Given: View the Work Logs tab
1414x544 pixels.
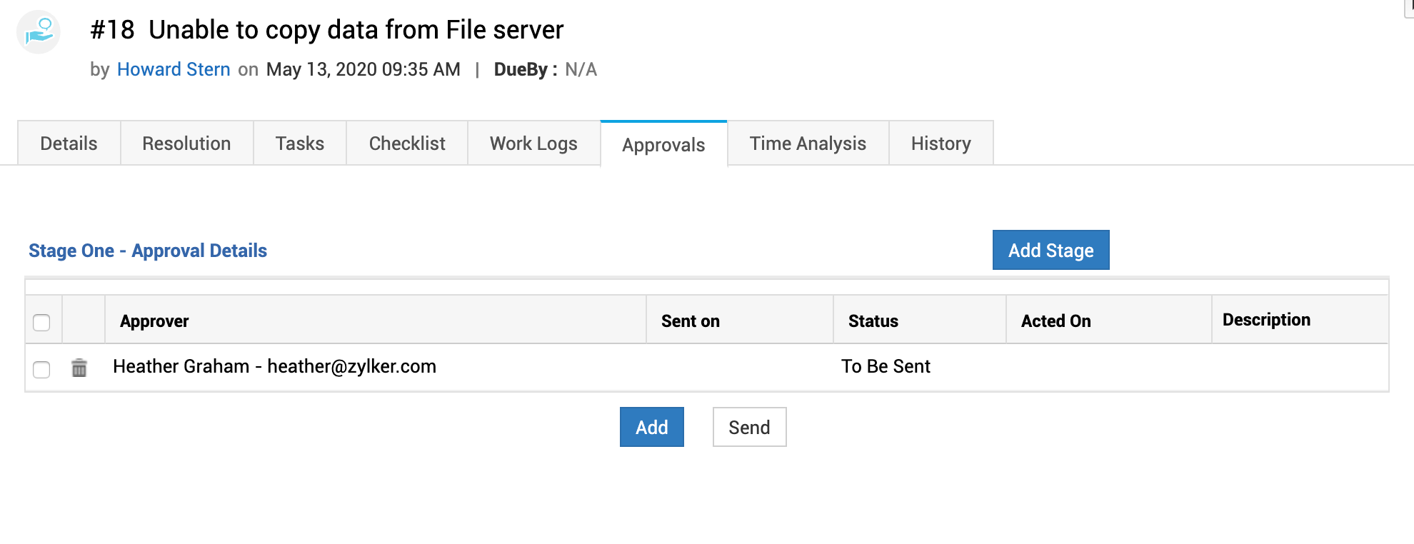Looking at the screenshot, I should point(533,143).
